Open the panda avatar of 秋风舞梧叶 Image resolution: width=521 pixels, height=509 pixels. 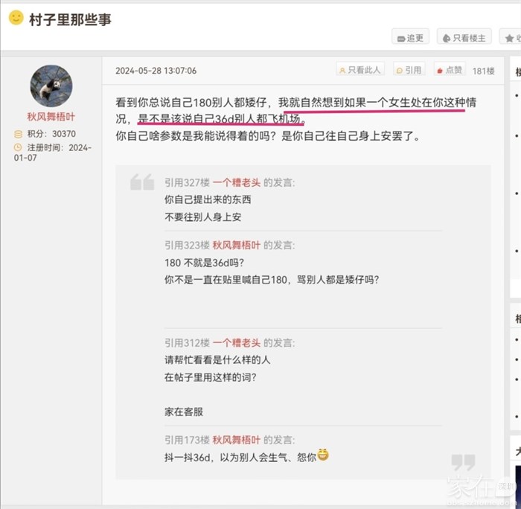pyautogui.click(x=51, y=86)
